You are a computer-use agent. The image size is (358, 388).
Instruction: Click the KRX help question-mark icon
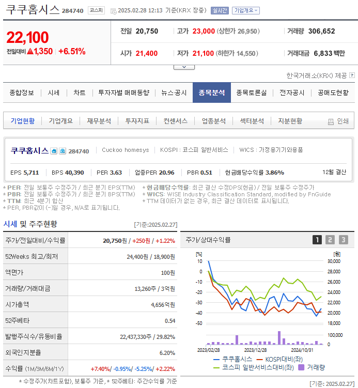(352, 75)
